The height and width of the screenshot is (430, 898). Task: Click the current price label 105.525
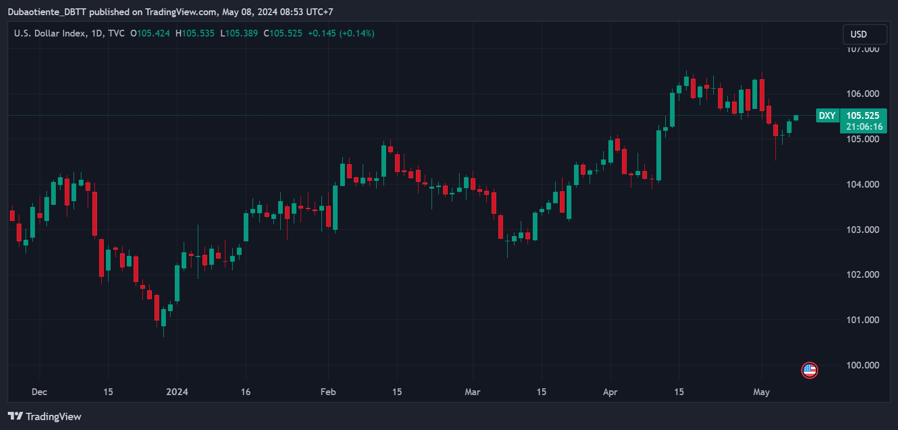[863, 116]
